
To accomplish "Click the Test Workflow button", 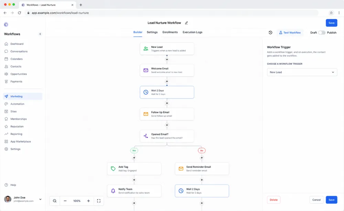I will click(290, 32).
